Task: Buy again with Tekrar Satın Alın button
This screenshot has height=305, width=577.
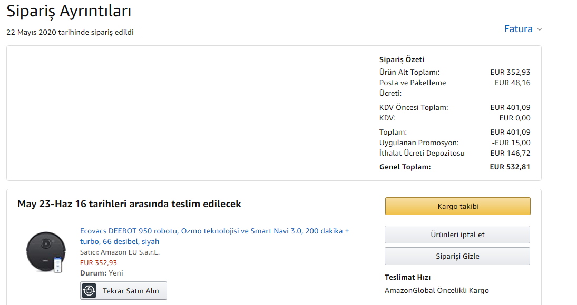Action: tap(124, 291)
